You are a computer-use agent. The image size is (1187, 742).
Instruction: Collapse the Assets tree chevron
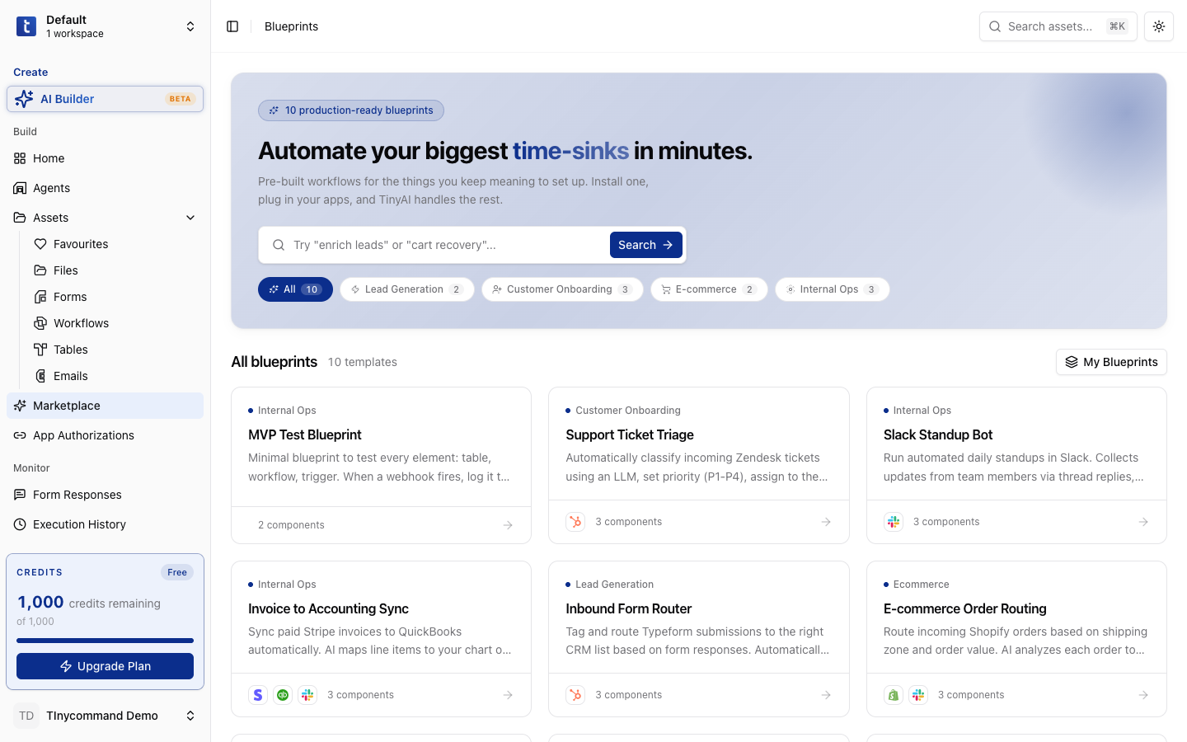click(x=190, y=218)
